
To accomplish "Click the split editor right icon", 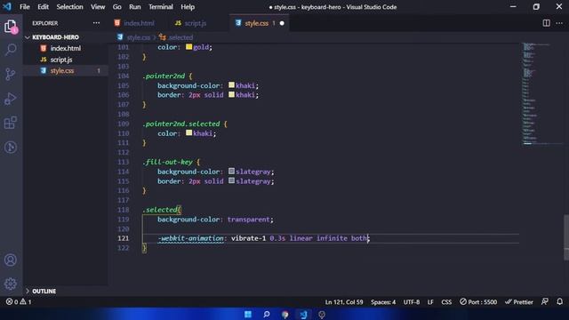I will pyautogui.click(x=546, y=23).
